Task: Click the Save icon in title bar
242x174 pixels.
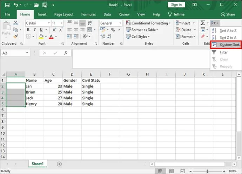Action: click(x=7, y=5)
